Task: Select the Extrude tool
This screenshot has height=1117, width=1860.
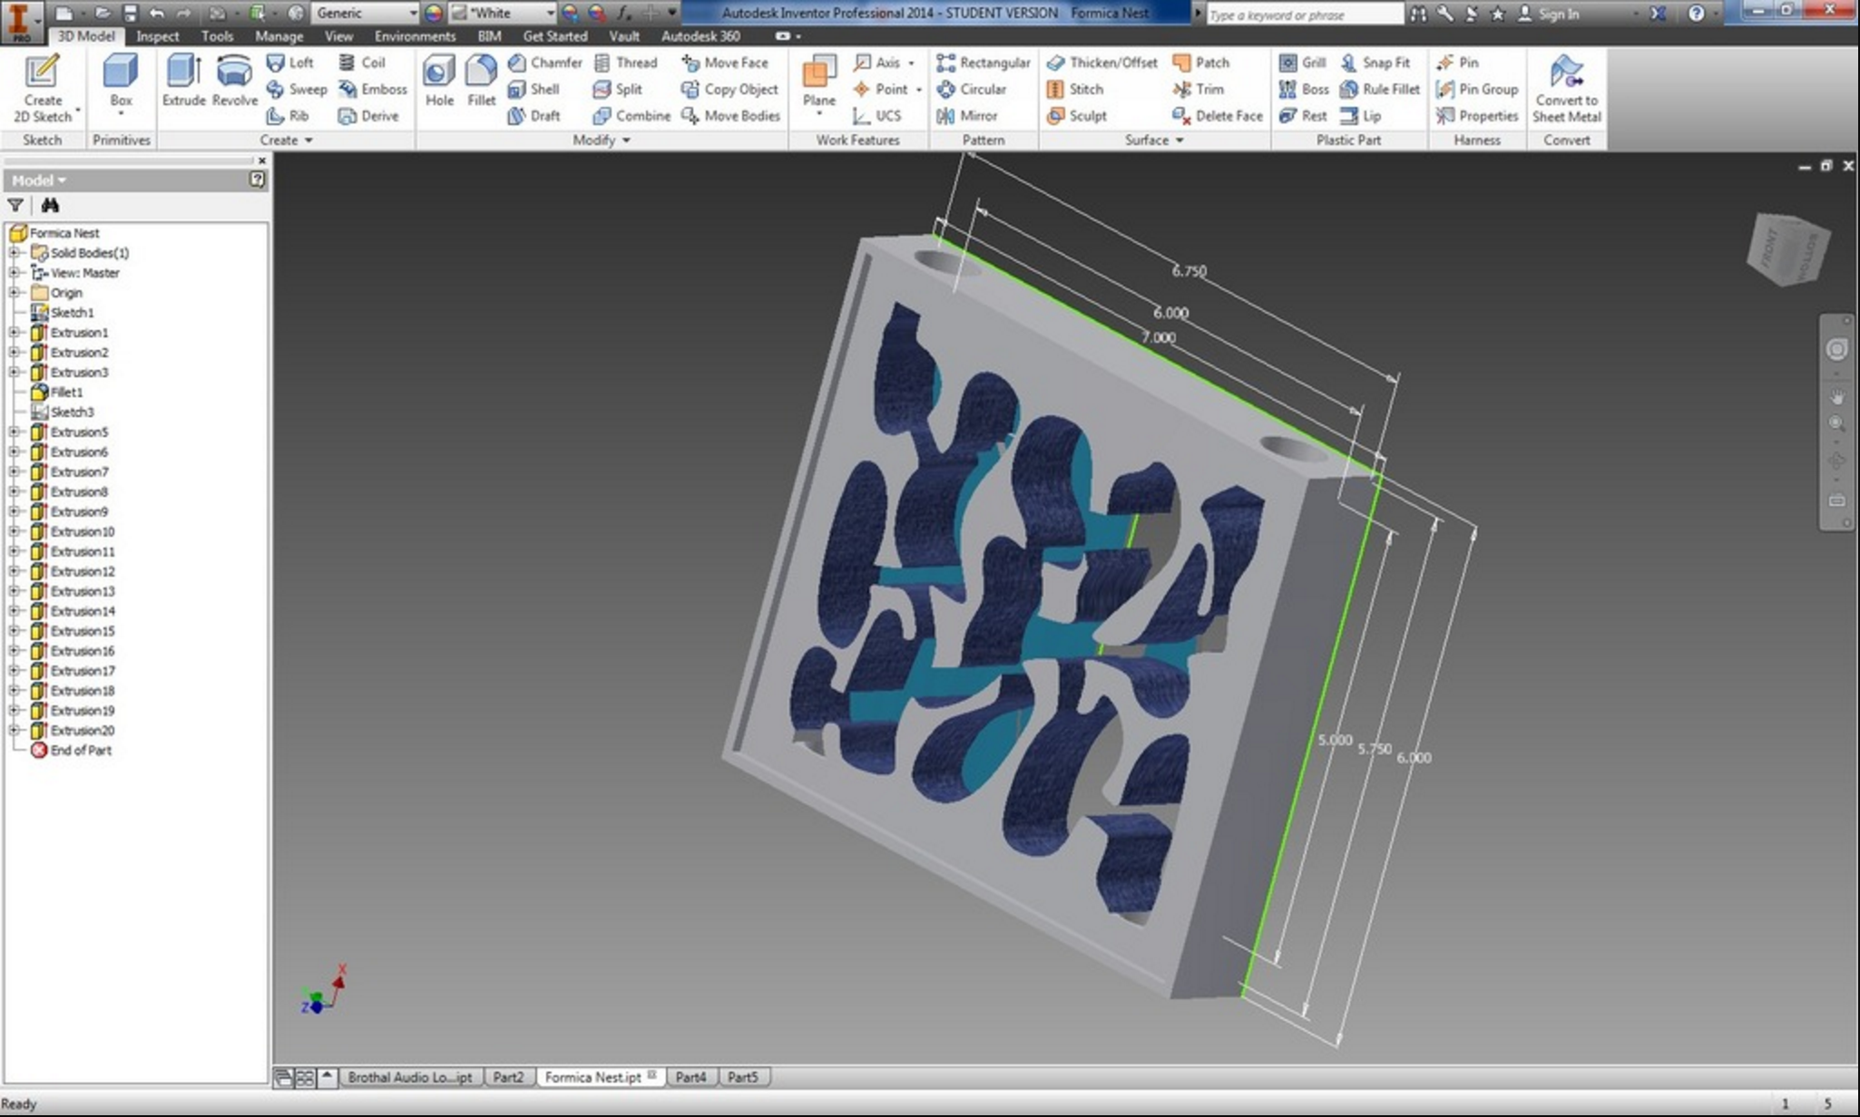Action: (x=183, y=81)
